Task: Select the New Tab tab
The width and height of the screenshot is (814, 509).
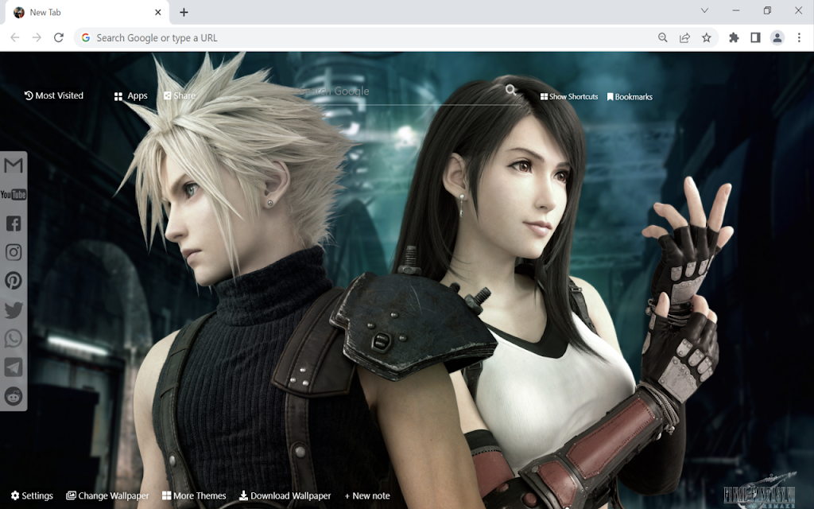Action: (x=87, y=13)
